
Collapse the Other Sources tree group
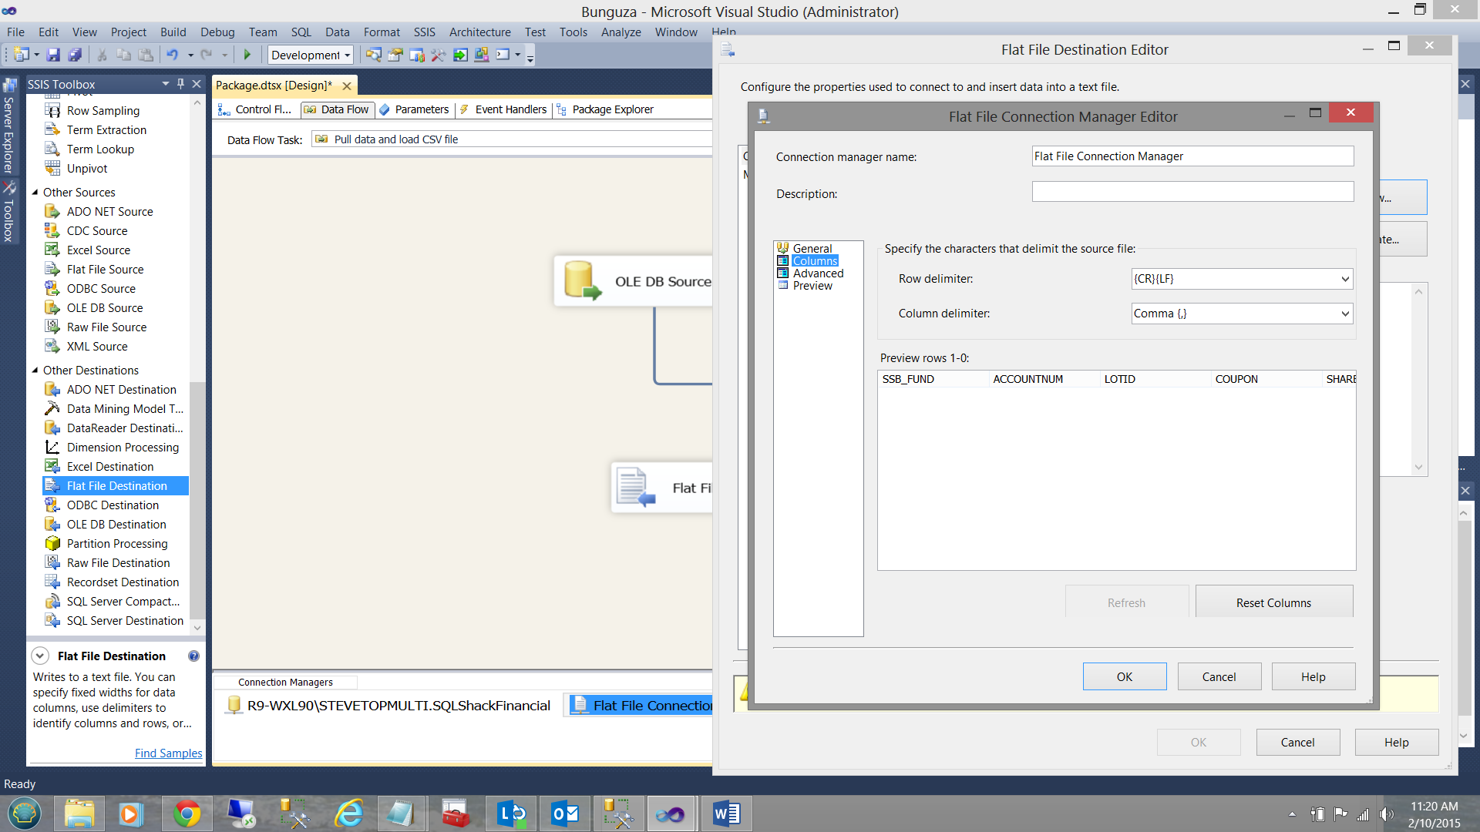point(35,192)
